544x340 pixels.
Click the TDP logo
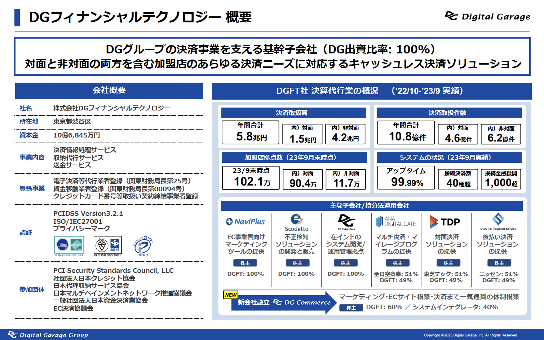point(445,222)
